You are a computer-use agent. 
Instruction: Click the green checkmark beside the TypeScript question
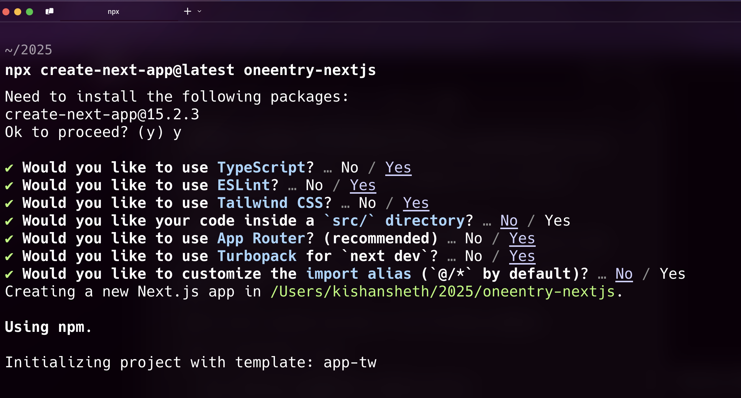pos(9,168)
